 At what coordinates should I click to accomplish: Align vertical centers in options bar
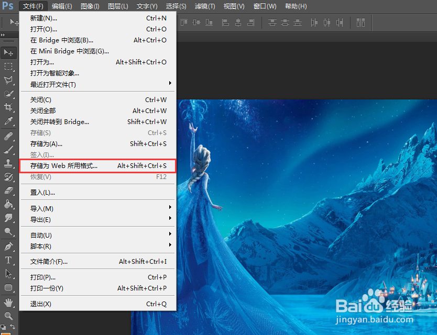tap(196, 23)
